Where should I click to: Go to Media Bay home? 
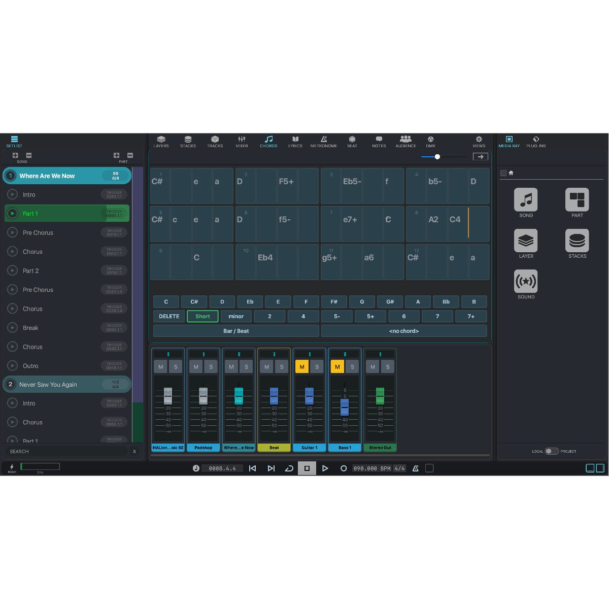(511, 173)
